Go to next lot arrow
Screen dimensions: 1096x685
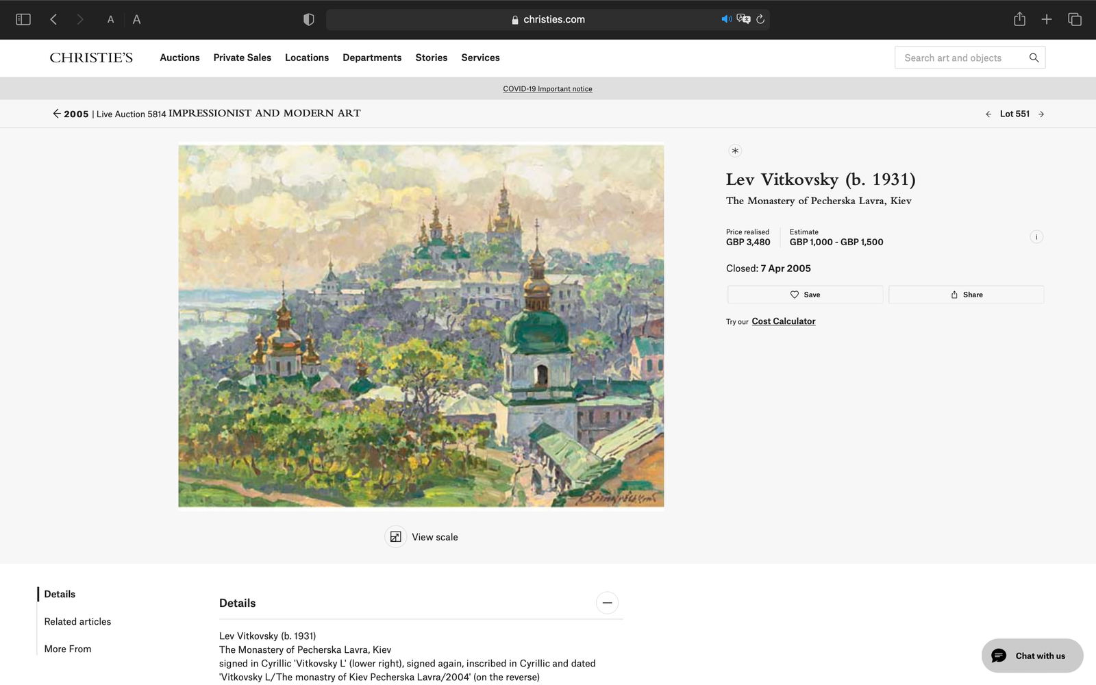1041,114
